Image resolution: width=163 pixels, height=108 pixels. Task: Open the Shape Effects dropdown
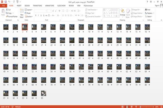(x=137, y=17)
